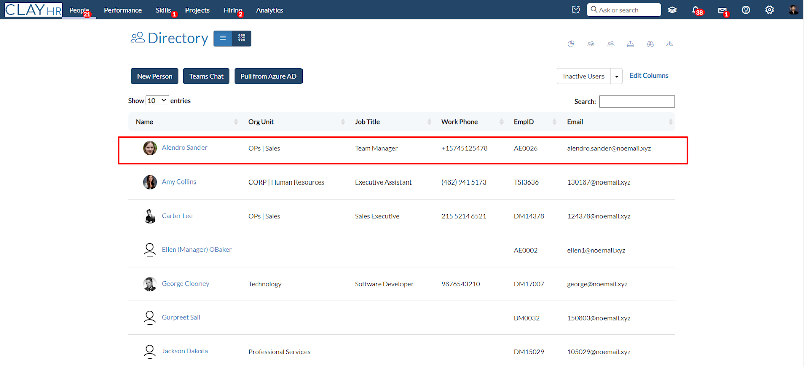Open the pie chart report icon
The width and height of the screenshot is (804, 367).
571,44
